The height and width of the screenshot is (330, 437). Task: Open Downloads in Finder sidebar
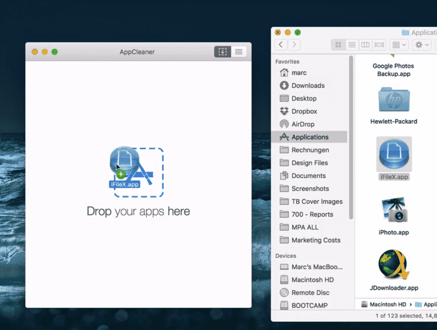[x=309, y=85]
